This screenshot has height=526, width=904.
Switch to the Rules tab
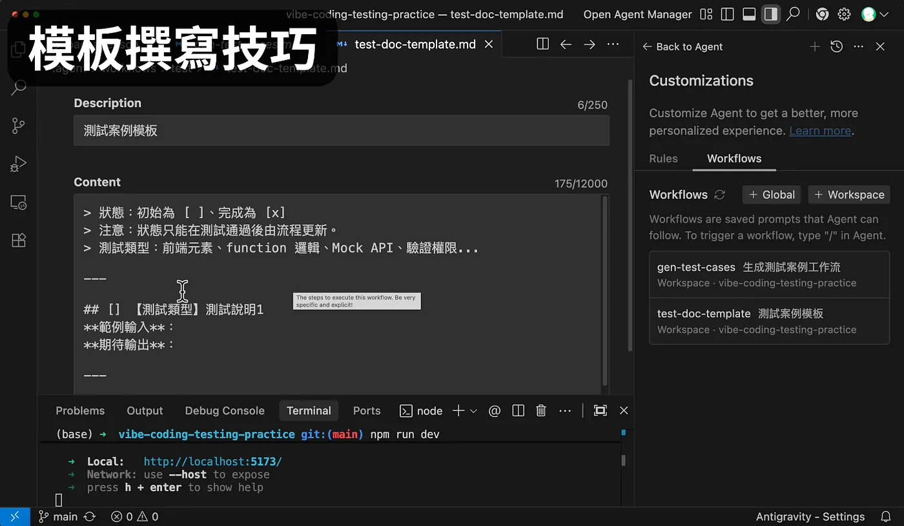[663, 158]
